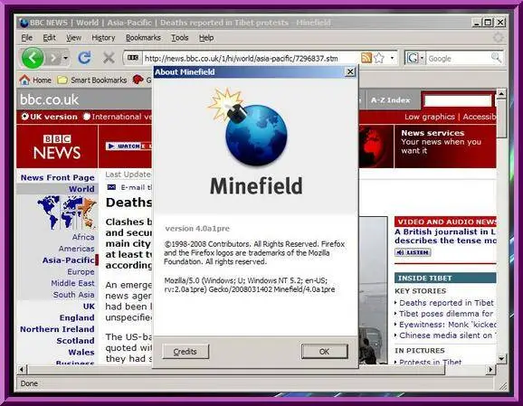
Task: Click the LISTEN audio button
Action: (x=413, y=252)
